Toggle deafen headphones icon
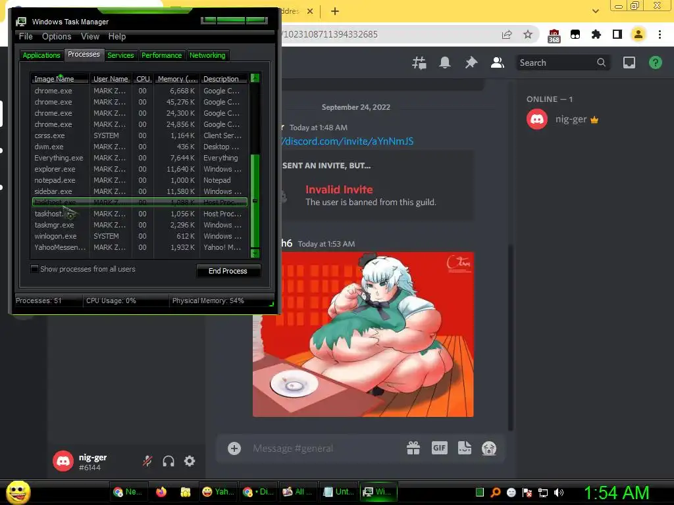The height and width of the screenshot is (505, 674). click(168, 461)
